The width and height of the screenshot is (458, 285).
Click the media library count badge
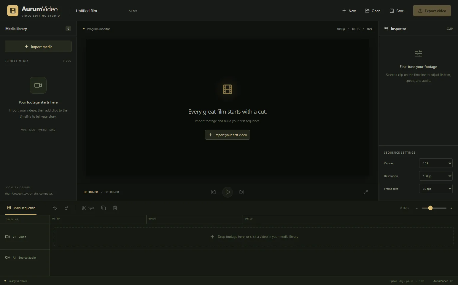[x=68, y=29]
